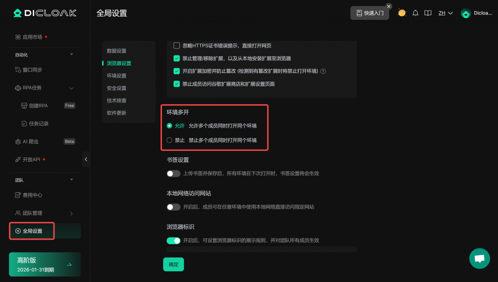Click the 确定 confirm button
Viewport: 498px width, 282px height.
pyautogui.click(x=173, y=265)
